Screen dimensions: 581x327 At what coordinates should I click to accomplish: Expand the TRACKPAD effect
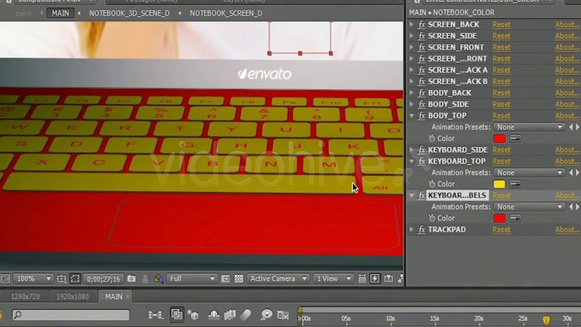click(x=412, y=229)
